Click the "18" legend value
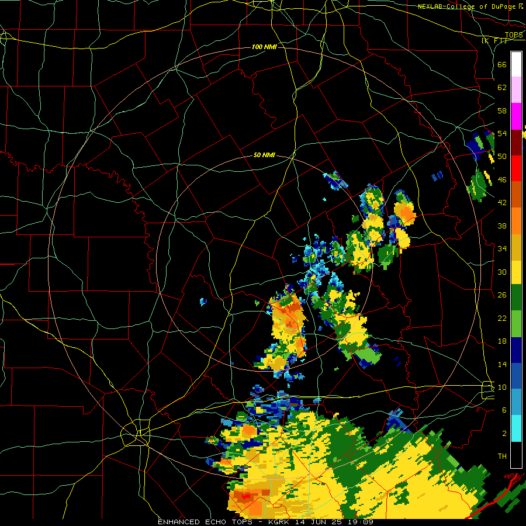The width and height of the screenshot is (526, 526). [502, 341]
